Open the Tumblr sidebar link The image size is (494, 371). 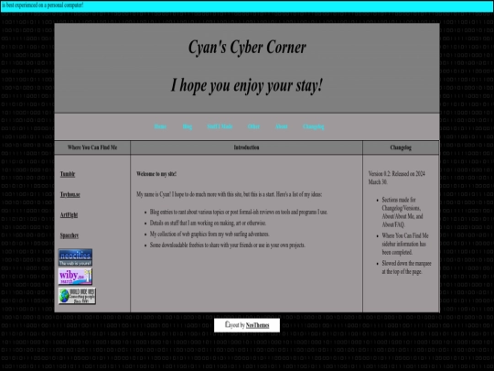coord(68,174)
